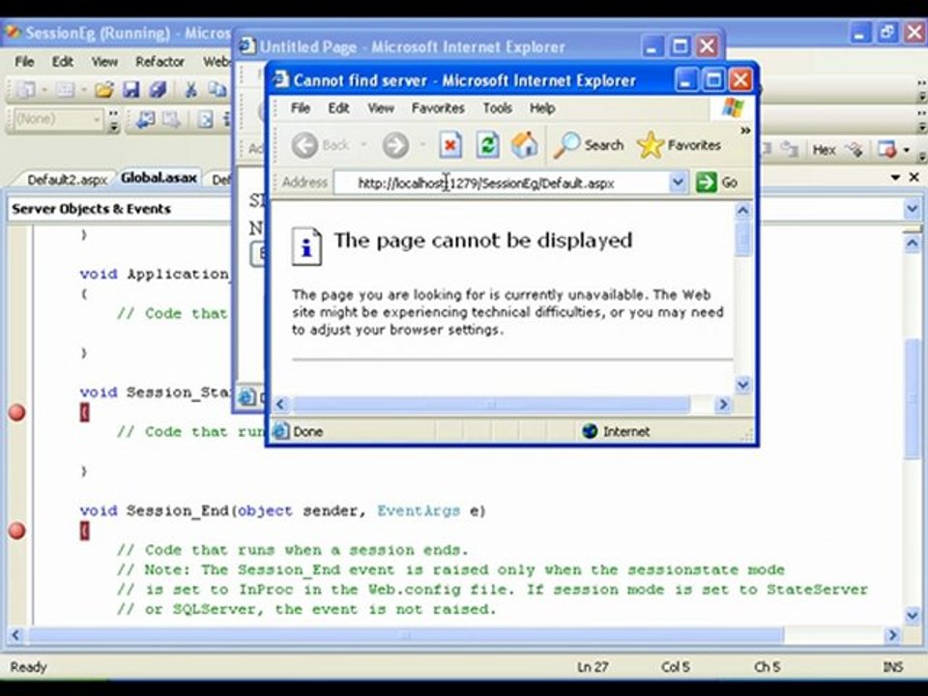Click the Home icon in Internet Explorer
928x696 pixels.
click(x=524, y=145)
